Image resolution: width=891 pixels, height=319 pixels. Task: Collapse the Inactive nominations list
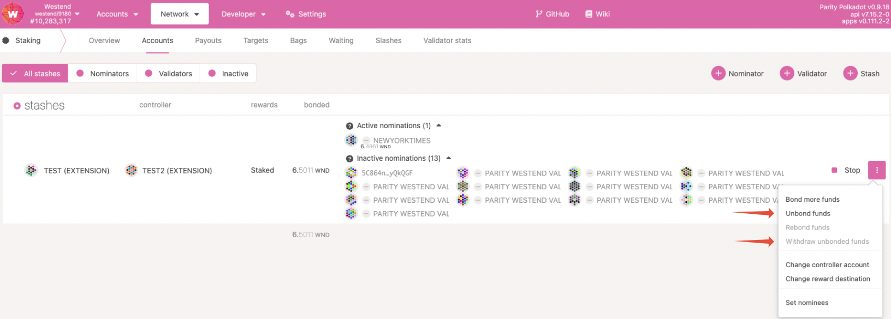[448, 158]
